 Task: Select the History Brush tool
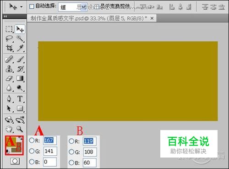point(20,69)
